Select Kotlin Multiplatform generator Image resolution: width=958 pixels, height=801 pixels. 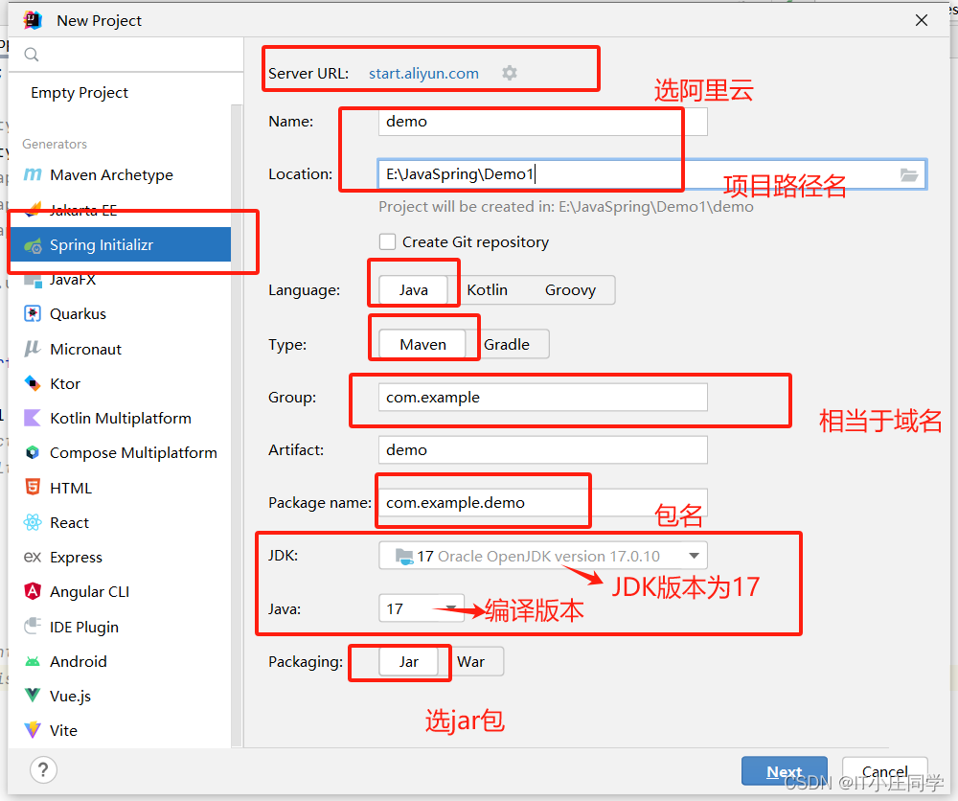coord(121,418)
